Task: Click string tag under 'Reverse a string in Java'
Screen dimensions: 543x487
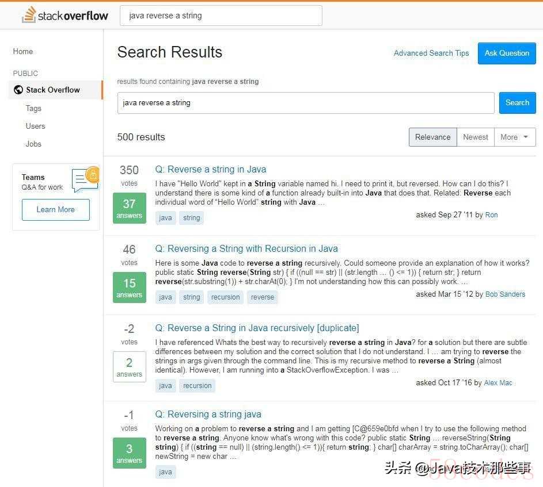Action: click(192, 218)
